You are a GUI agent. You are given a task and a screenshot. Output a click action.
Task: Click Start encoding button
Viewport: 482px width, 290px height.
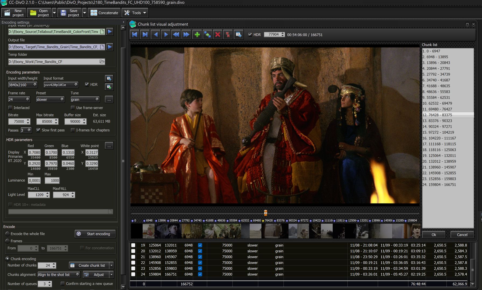95,234
